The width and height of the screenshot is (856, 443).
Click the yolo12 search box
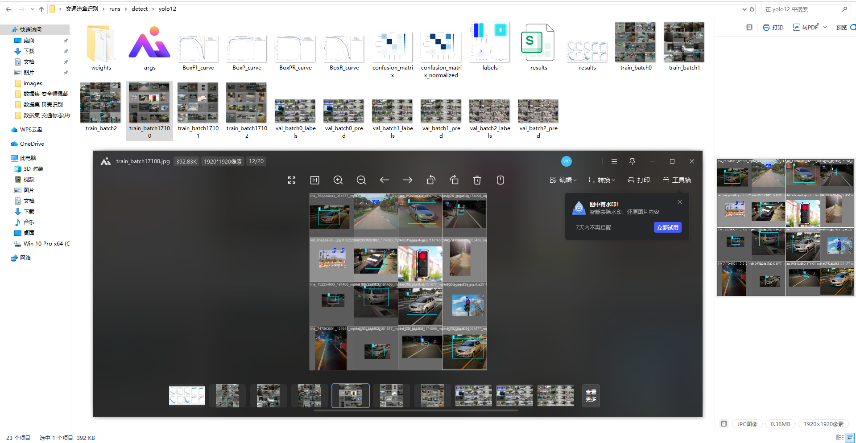[x=805, y=9]
